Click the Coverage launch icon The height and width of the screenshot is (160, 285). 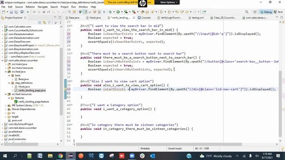pyautogui.click(x=126, y=12)
